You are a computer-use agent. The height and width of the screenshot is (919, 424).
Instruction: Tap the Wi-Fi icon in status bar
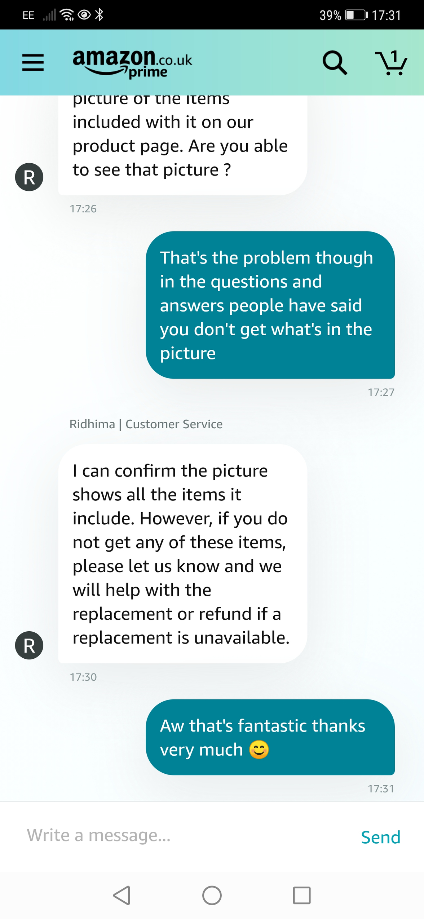point(67,15)
